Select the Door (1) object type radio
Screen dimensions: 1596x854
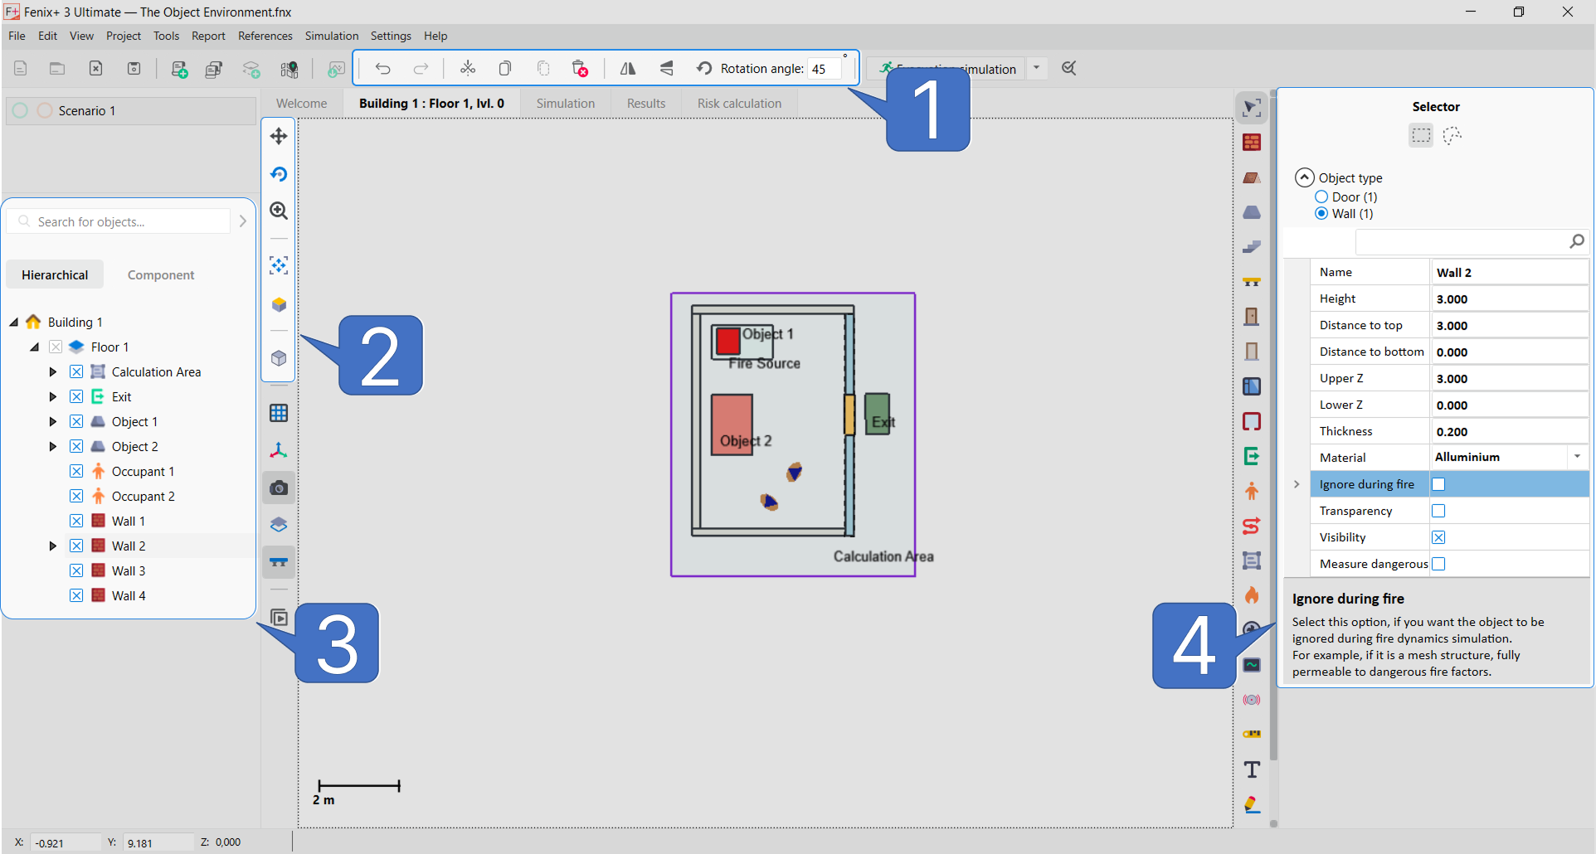[x=1321, y=197]
